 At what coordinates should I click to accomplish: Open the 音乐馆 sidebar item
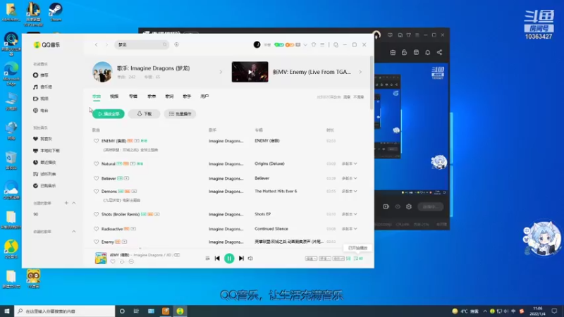tap(43, 87)
